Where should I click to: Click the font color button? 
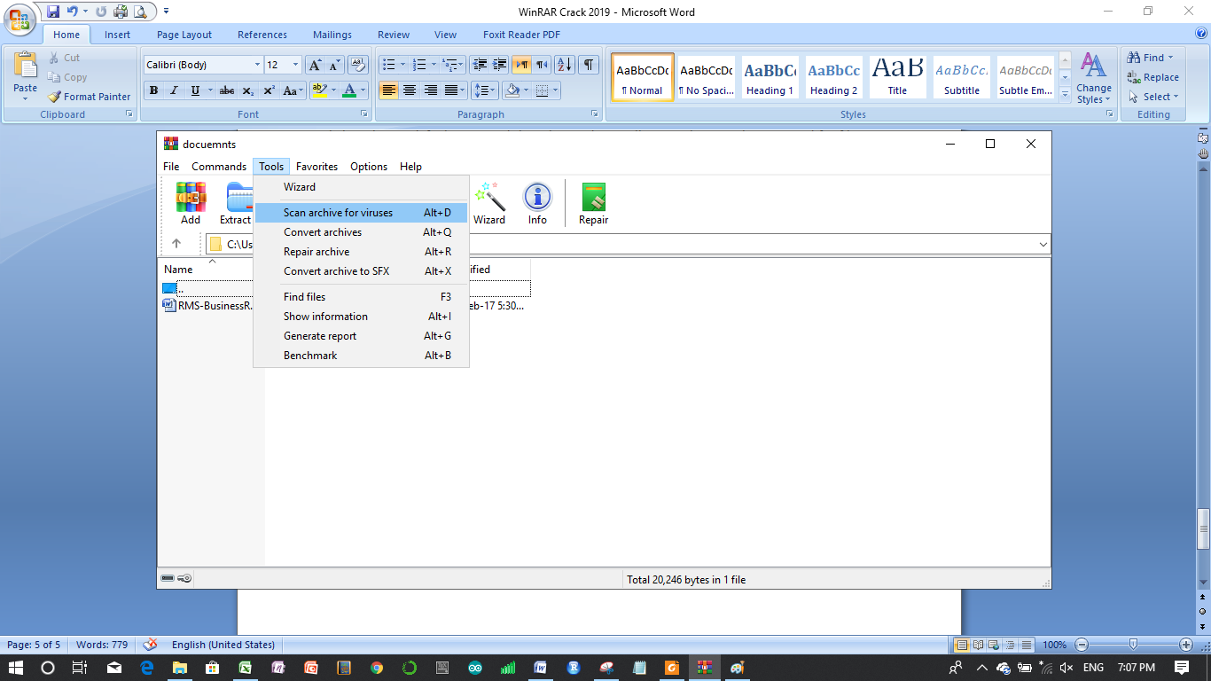(349, 90)
